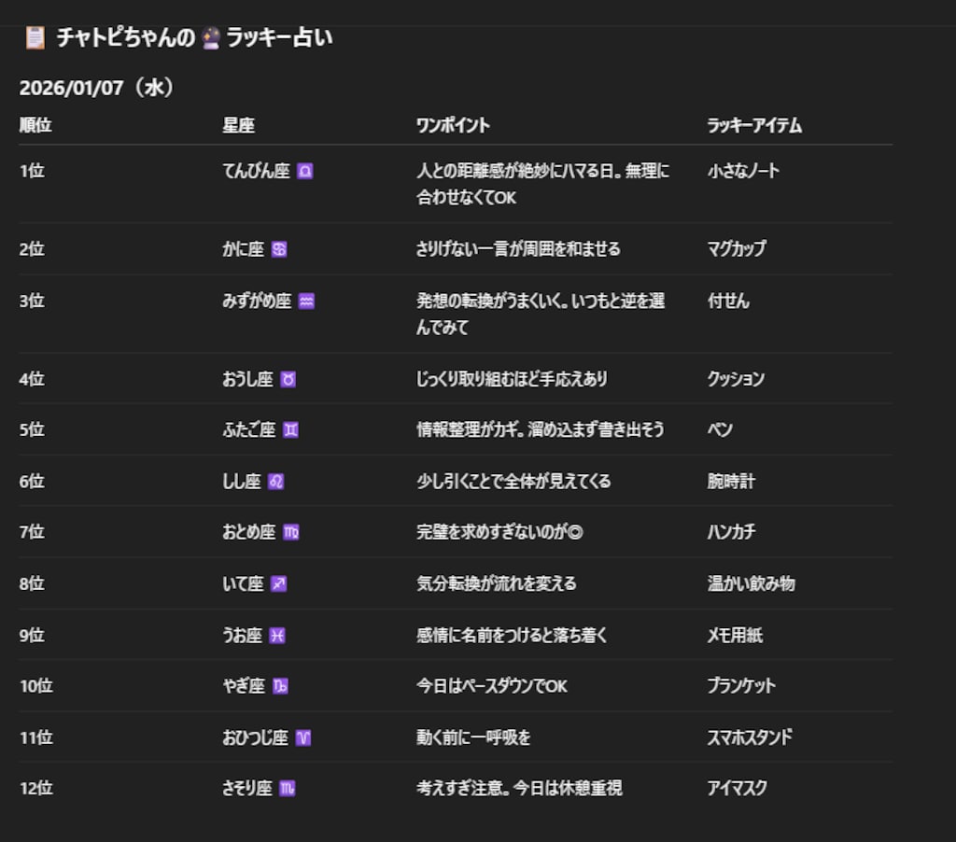
Task: Click the ラッキーアイテム column header
Action: point(752,125)
